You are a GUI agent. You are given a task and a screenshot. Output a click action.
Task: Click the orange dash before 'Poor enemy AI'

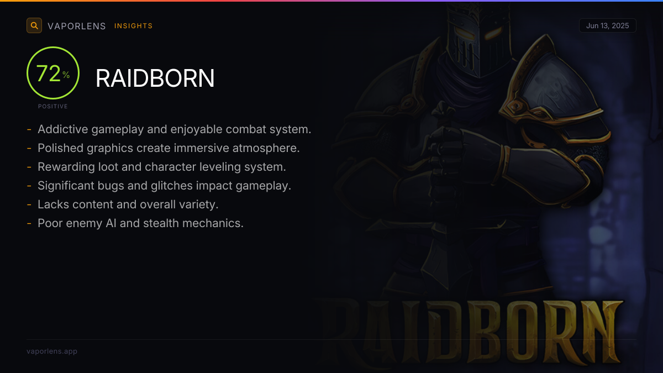(29, 224)
